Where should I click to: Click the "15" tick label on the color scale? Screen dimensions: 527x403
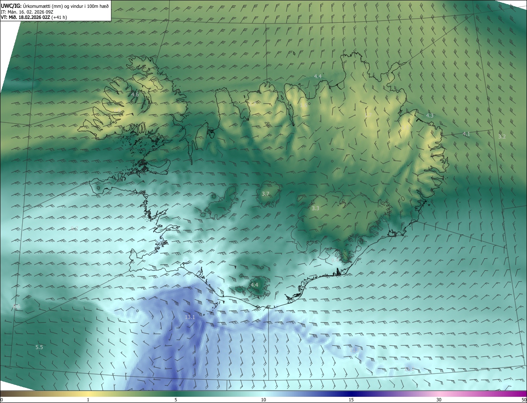[x=351, y=400]
